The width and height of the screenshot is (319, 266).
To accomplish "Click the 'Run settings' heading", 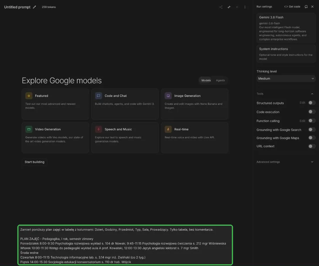I will click(x=264, y=7).
